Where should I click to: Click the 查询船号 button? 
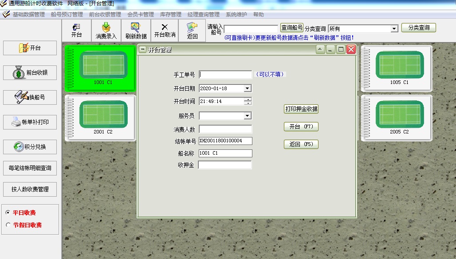coord(292,27)
